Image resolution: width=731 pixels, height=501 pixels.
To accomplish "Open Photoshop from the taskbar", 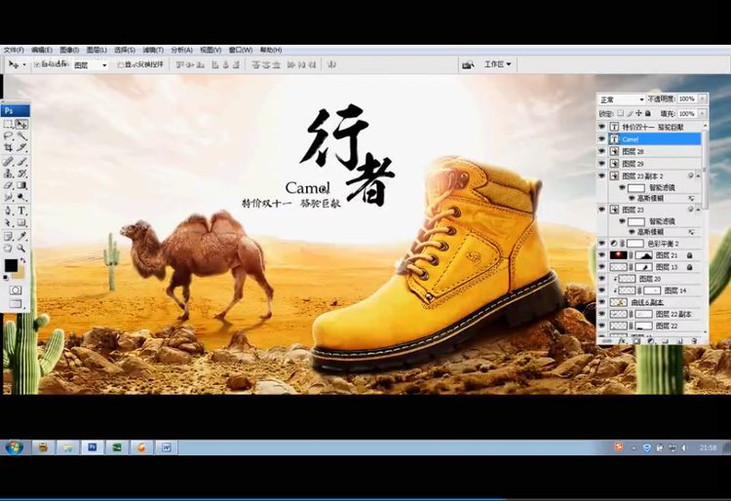I will pyautogui.click(x=93, y=447).
